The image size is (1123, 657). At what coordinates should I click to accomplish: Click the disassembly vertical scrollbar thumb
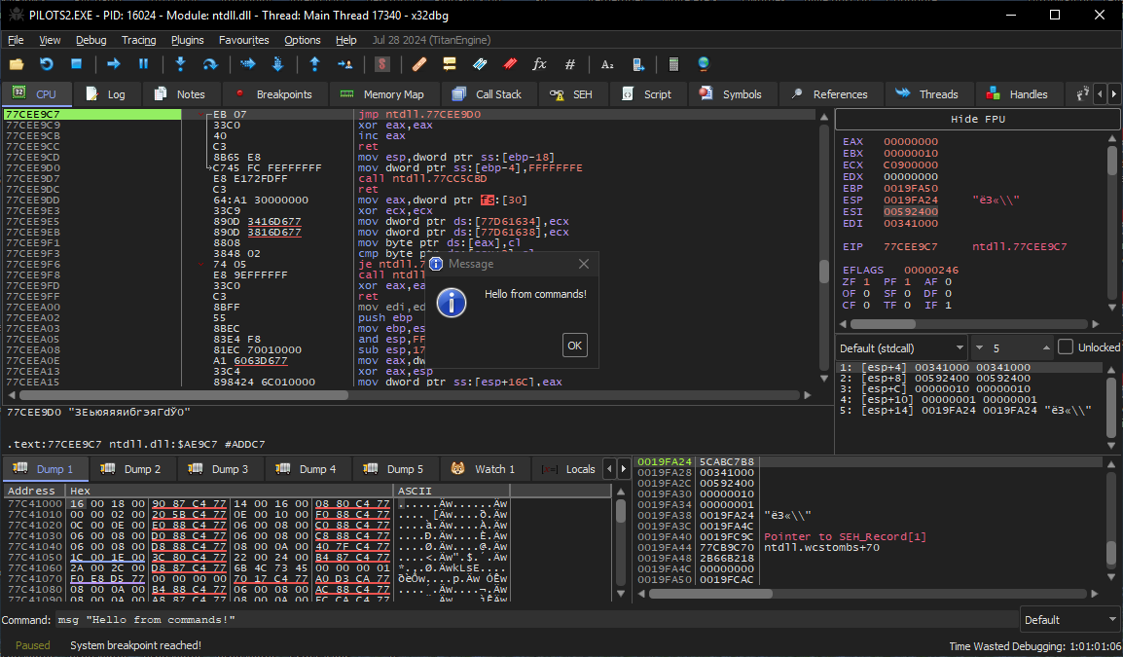click(823, 271)
